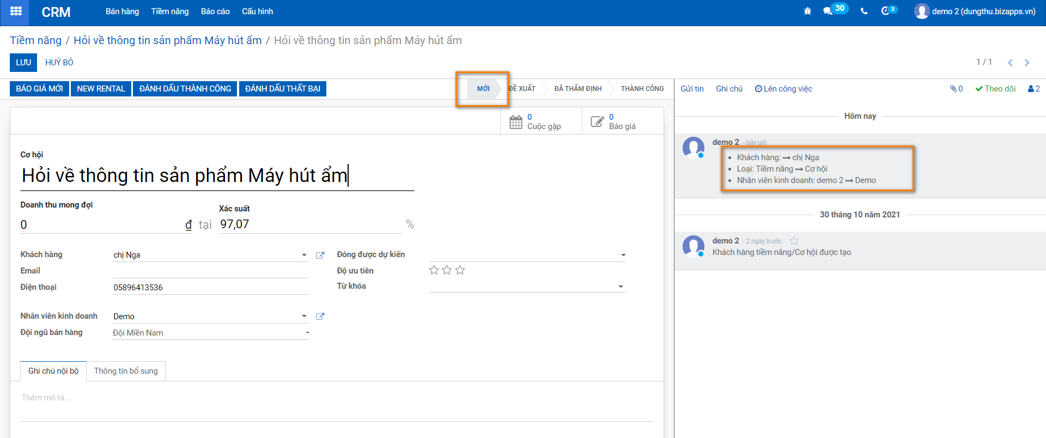The image size is (1046, 438).
Task: Switch to Thông tin bổ sung tab
Action: 126,371
